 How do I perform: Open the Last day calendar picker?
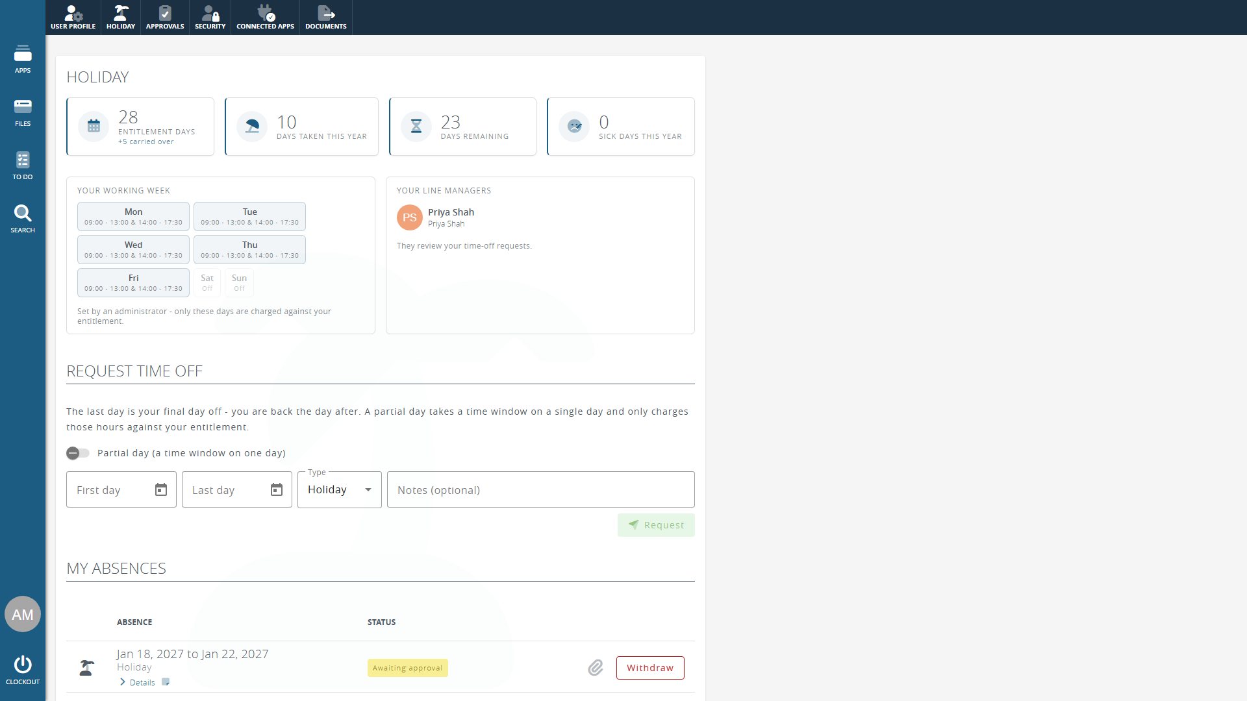tap(277, 489)
